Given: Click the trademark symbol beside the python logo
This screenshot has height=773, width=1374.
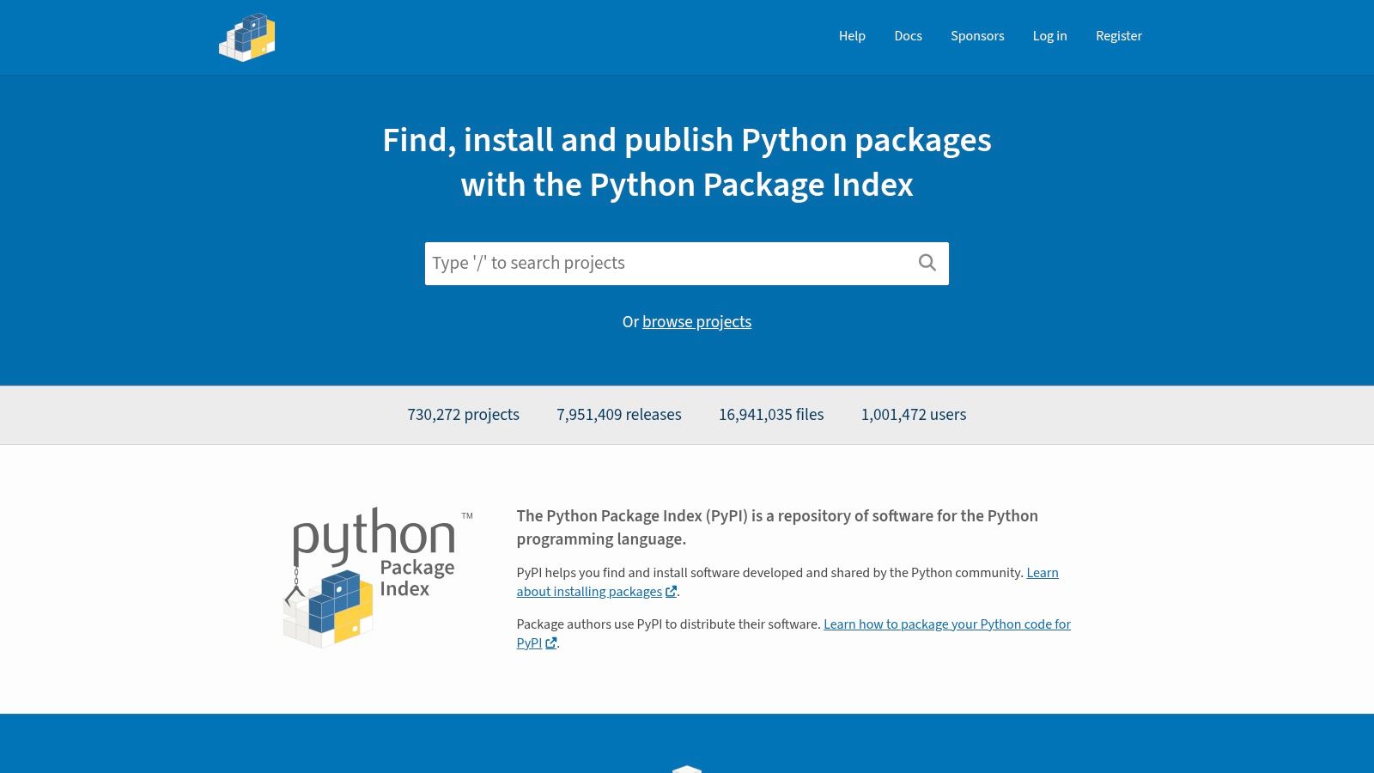Looking at the screenshot, I should point(468,515).
